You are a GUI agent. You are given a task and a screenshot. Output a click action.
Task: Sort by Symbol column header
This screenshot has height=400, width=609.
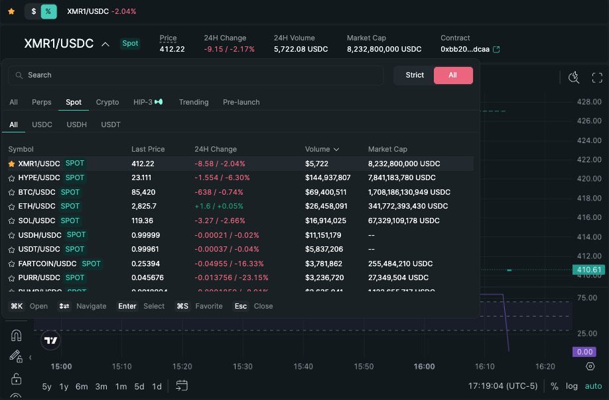[21, 149]
